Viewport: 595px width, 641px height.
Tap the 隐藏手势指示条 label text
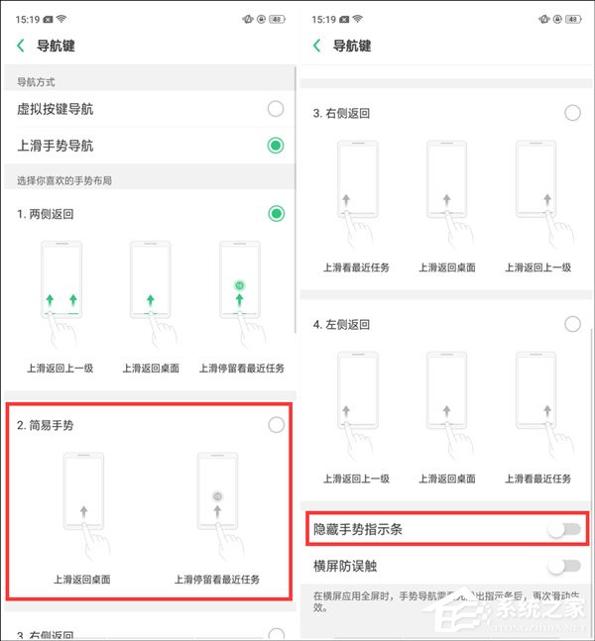coord(358,529)
